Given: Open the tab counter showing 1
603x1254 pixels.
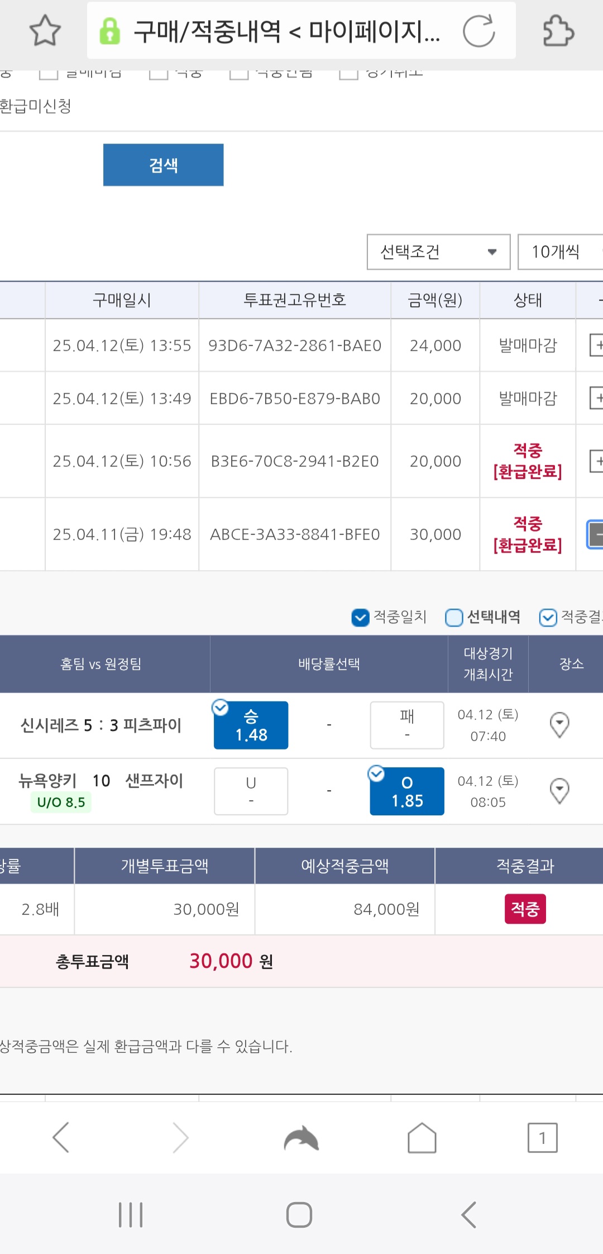Looking at the screenshot, I should 542,1137.
